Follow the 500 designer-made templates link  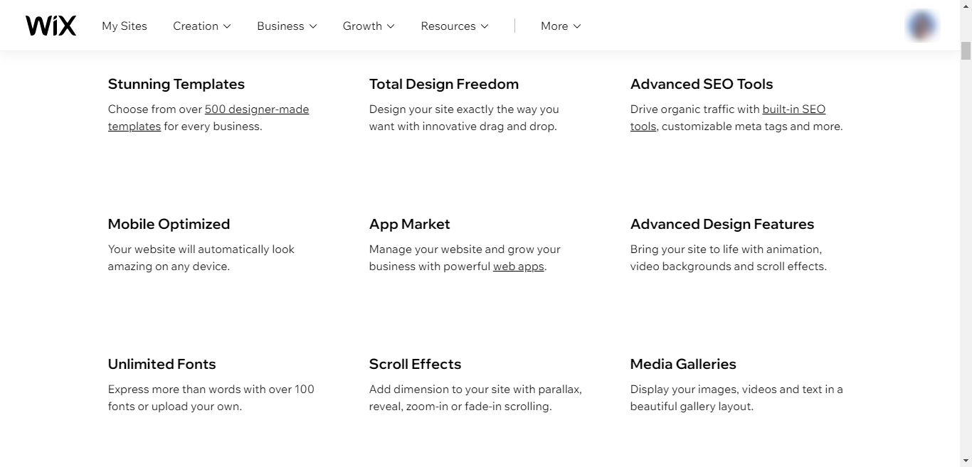tap(256, 109)
